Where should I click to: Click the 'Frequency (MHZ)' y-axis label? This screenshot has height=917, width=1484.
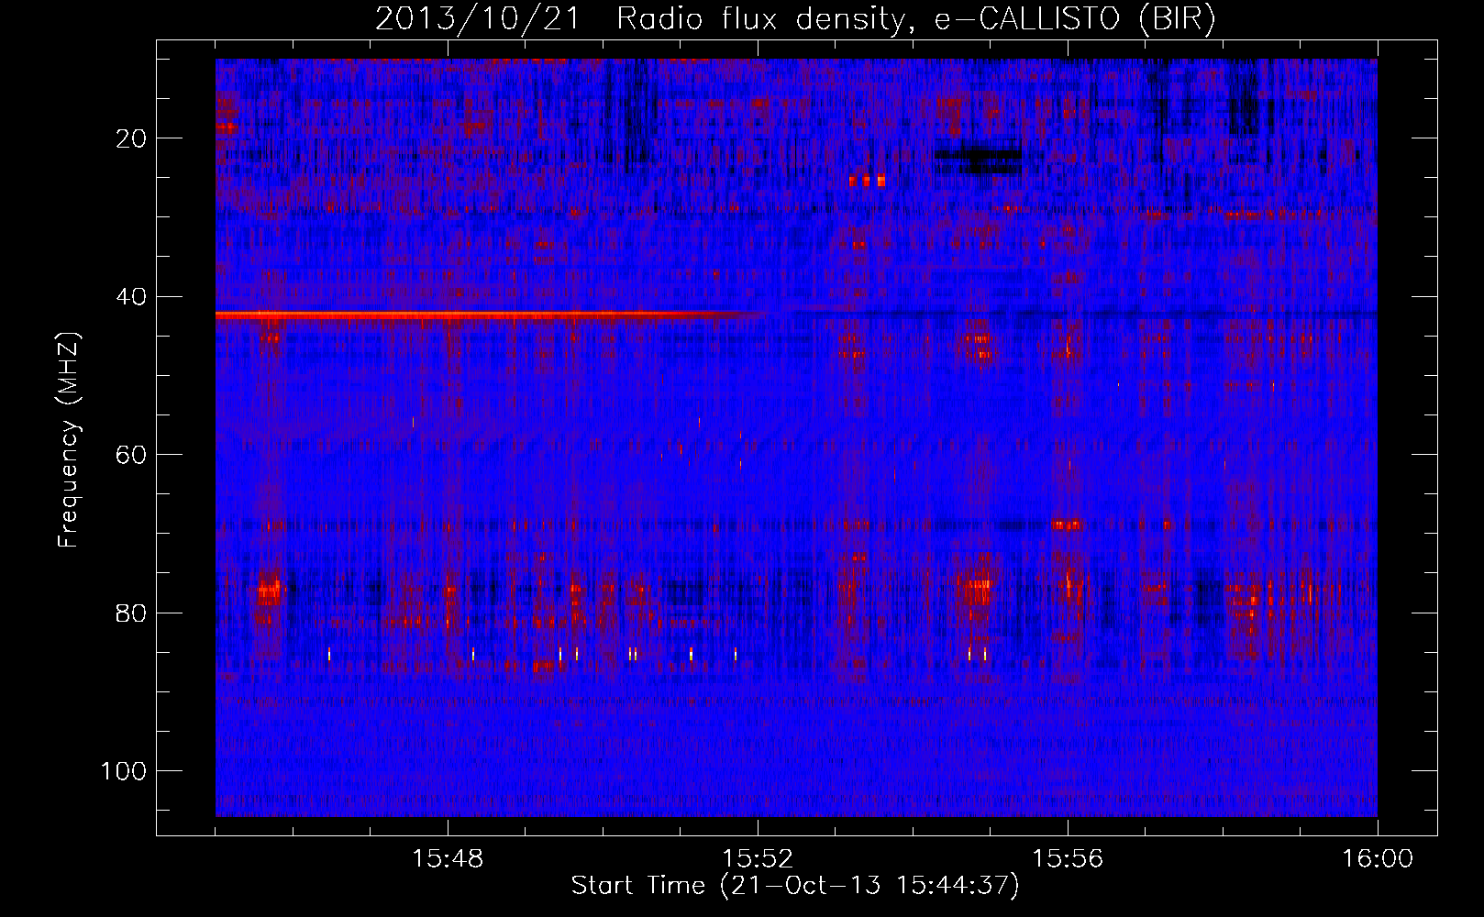coord(69,440)
